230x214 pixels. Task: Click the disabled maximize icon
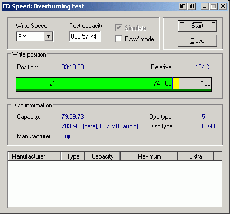(214, 6)
